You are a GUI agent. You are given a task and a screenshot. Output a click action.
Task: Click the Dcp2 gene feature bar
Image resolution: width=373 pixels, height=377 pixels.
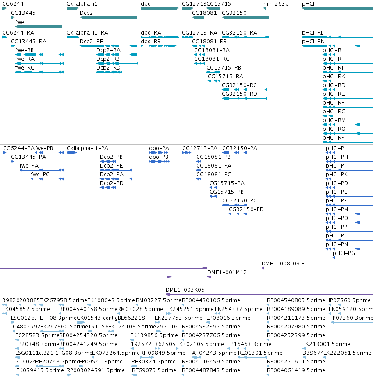coord(108,17)
